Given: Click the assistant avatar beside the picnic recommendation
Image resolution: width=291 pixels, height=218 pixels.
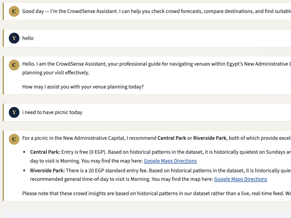Looking at the screenshot, I should (x=14, y=139).
